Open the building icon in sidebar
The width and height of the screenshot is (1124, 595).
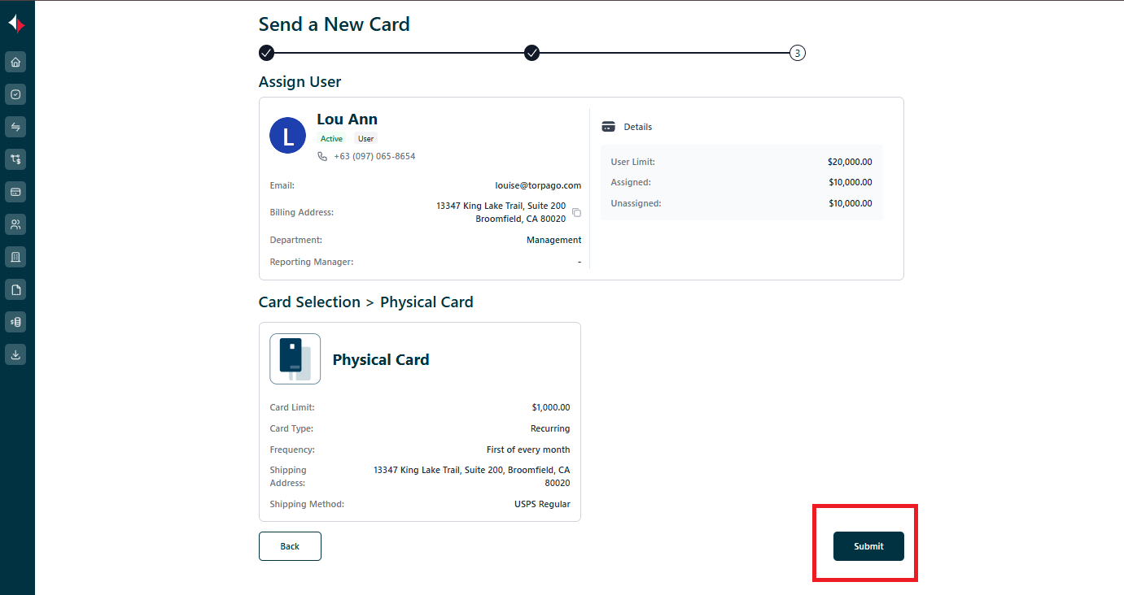[x=15, y=257]
